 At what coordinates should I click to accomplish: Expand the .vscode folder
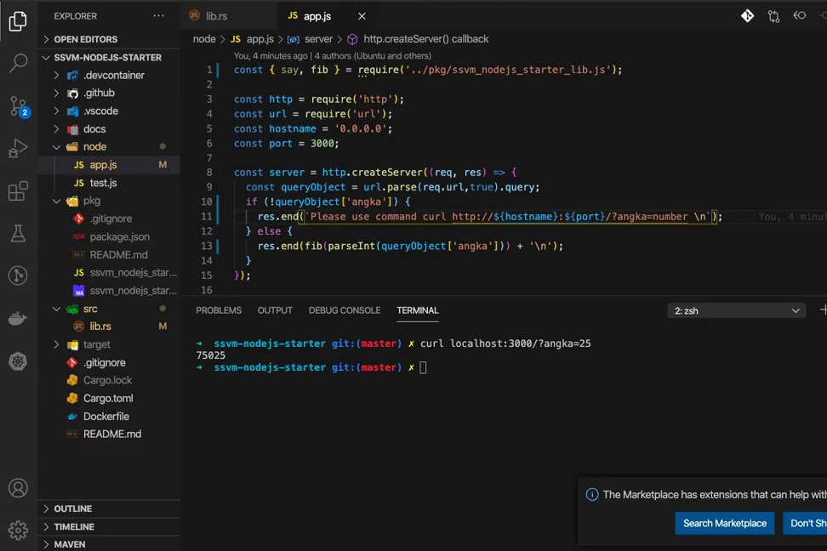tap(110, 111)
